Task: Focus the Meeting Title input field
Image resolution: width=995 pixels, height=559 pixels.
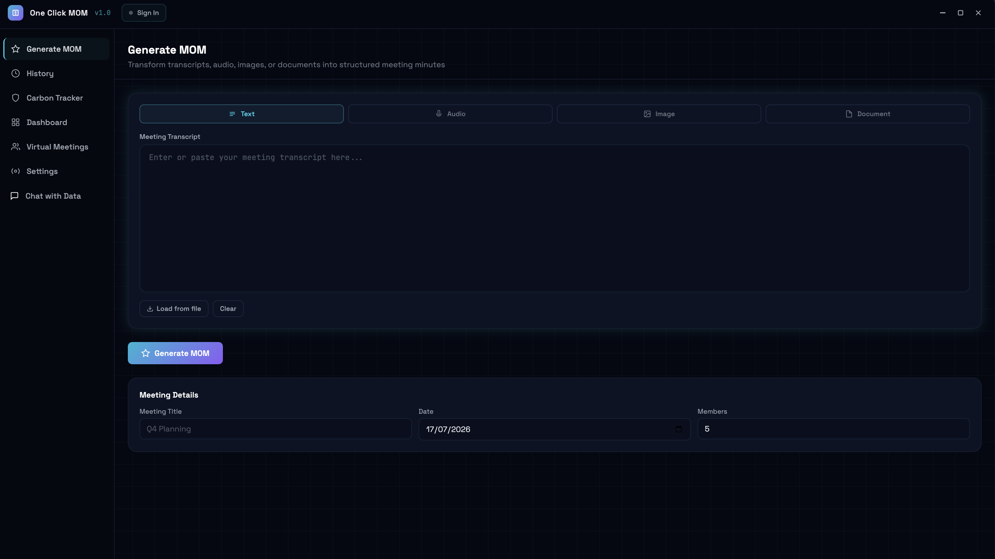Action: [275, 428]
